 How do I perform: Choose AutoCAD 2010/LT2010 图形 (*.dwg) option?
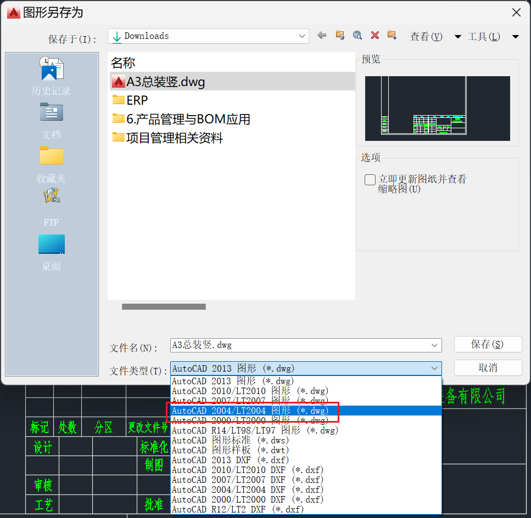point(306,391)
